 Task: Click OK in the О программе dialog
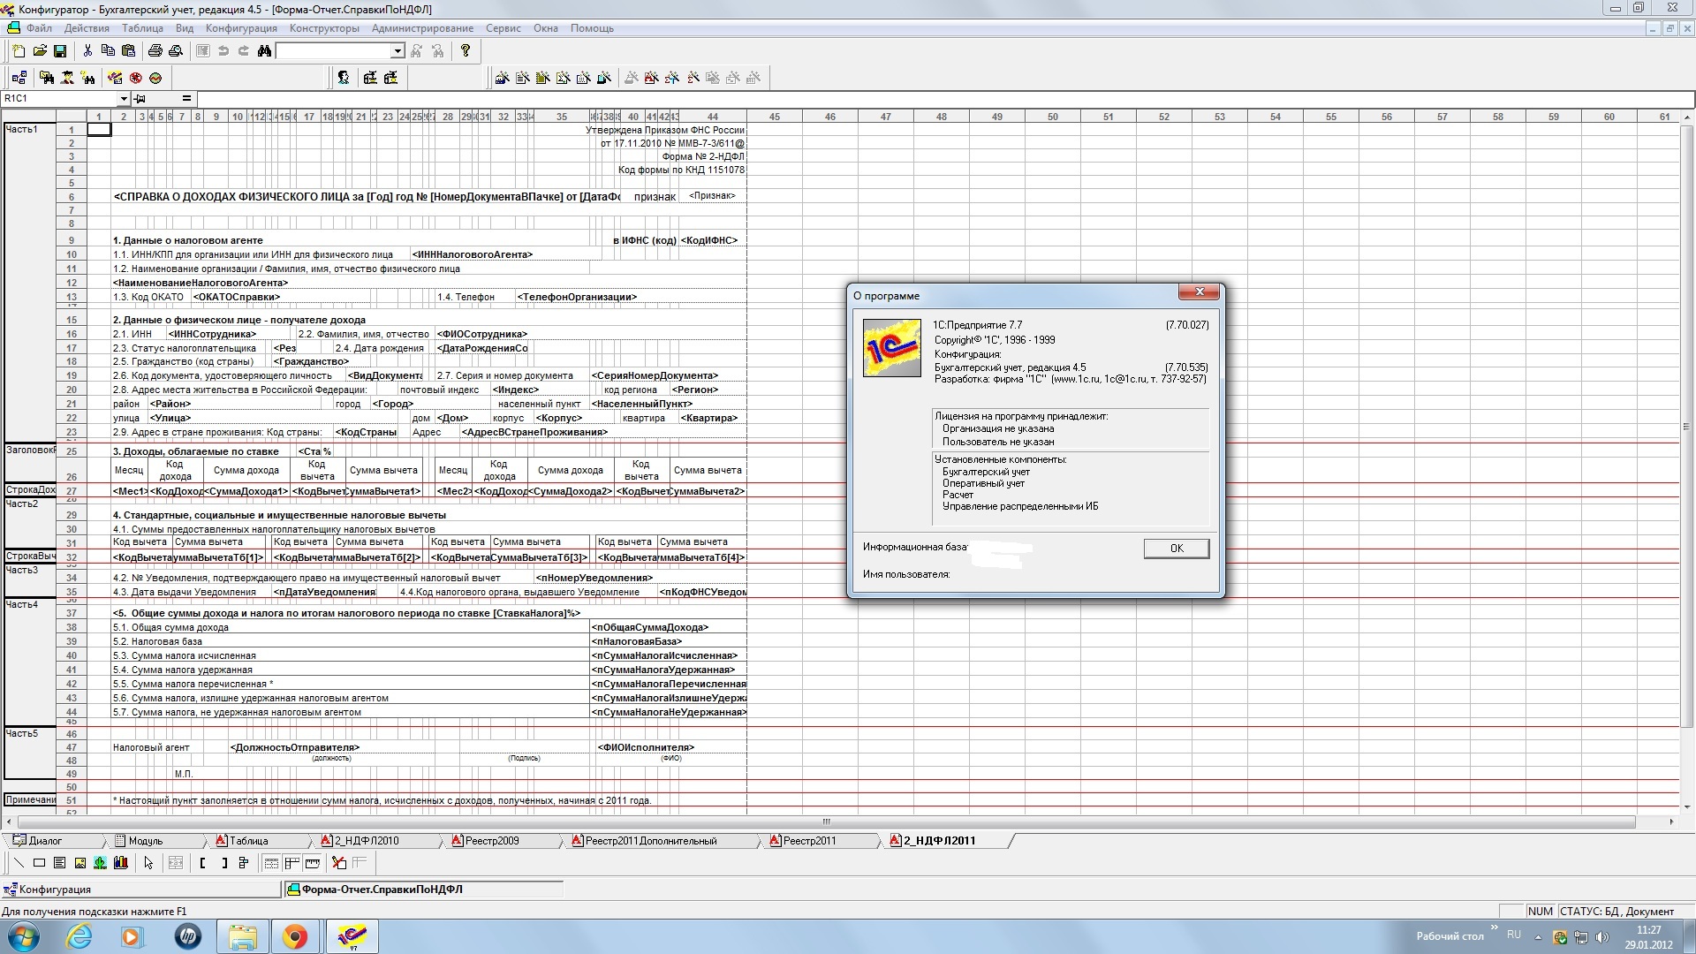1176,549
